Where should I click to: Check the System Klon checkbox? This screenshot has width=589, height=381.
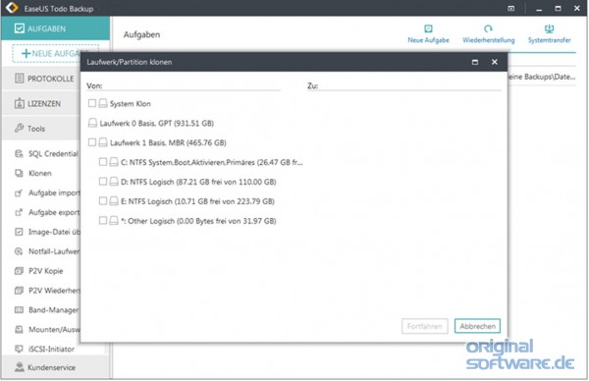[x=92, y=103]
